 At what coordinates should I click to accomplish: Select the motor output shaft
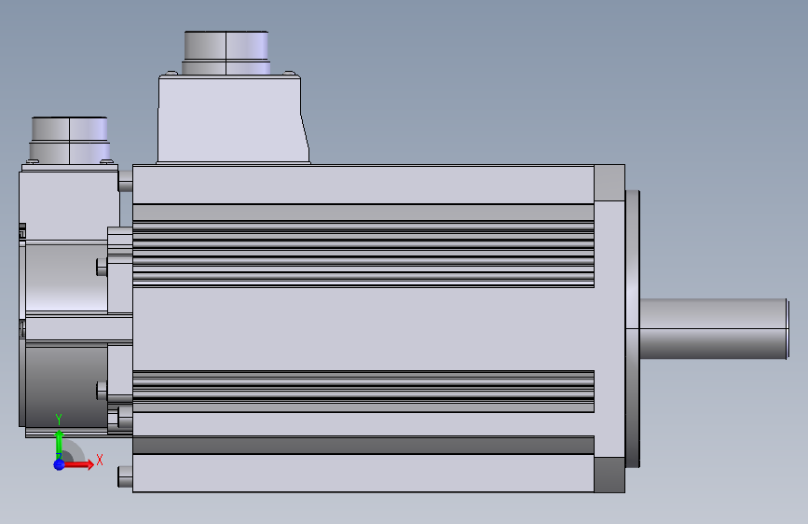point(714,328)
